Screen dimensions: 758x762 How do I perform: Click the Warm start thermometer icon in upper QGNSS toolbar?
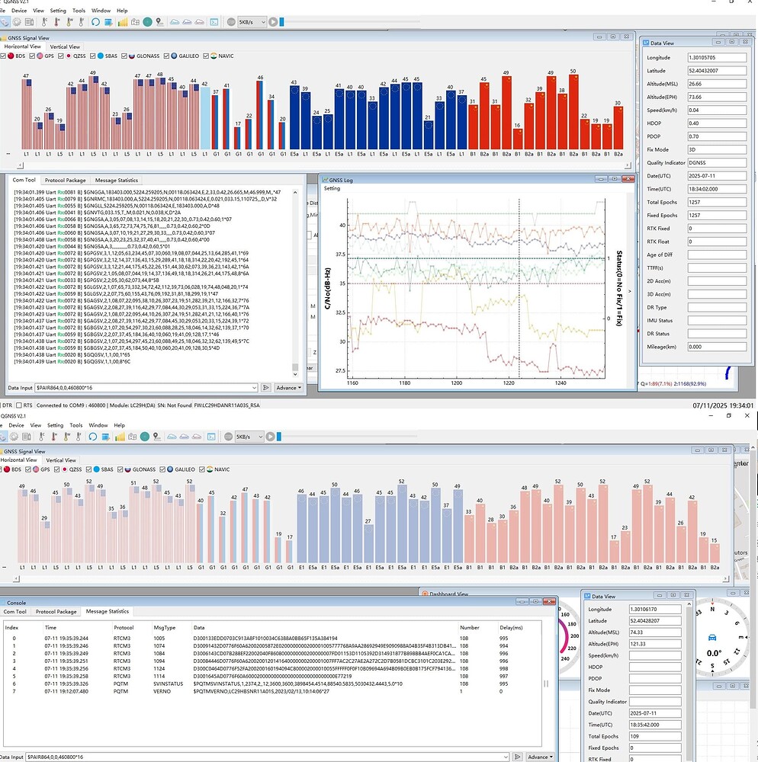69,22
